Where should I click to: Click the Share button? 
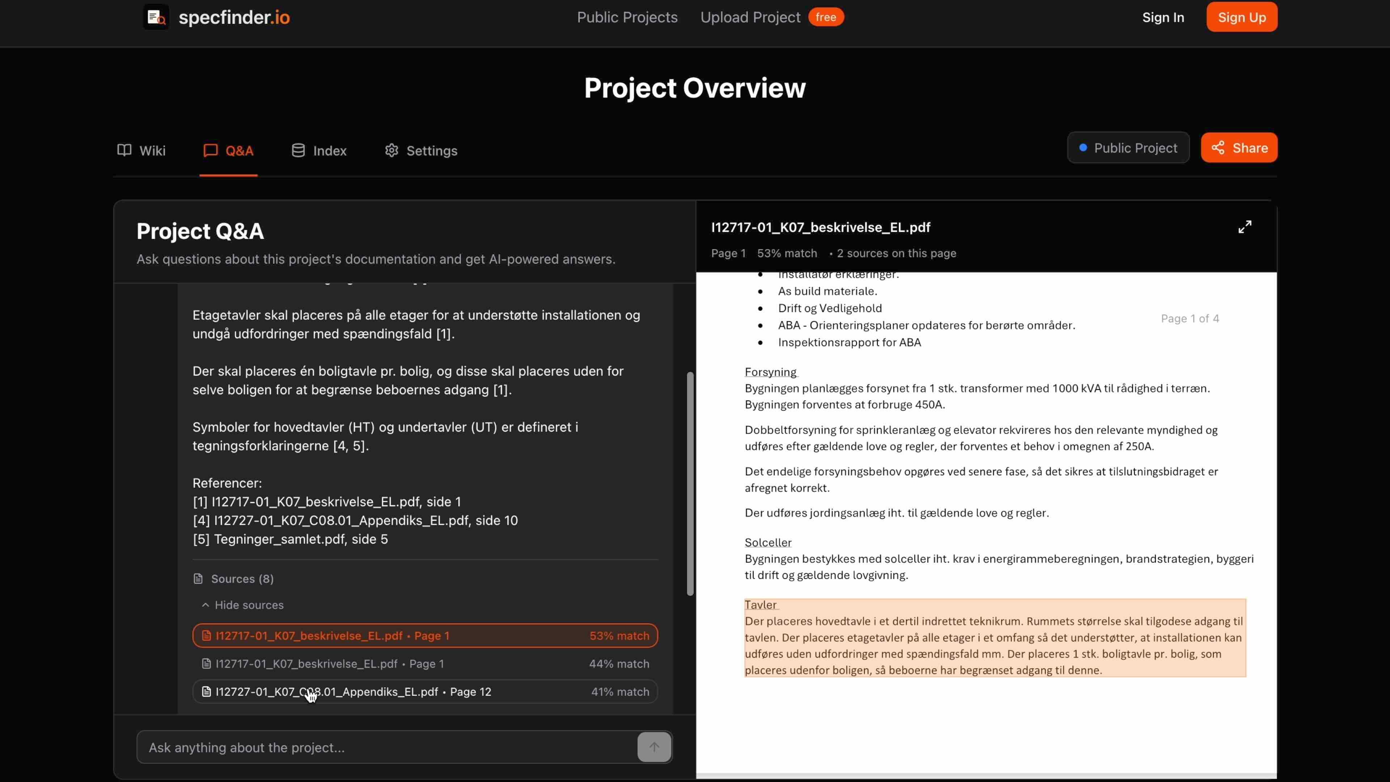click(1239, 148)
